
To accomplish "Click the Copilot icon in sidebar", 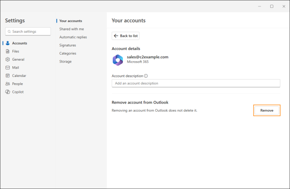I will coord(7,92).
